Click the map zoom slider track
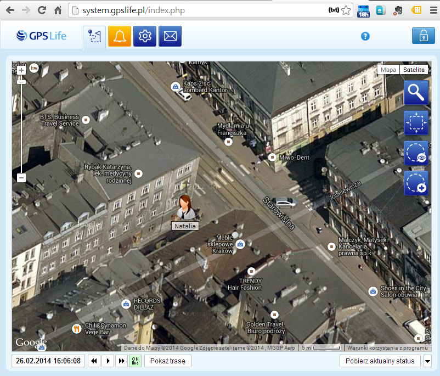440x376 pixels. point(21,126)
